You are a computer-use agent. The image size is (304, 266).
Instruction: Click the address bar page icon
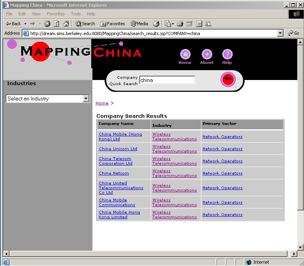(x=26, y=33)
